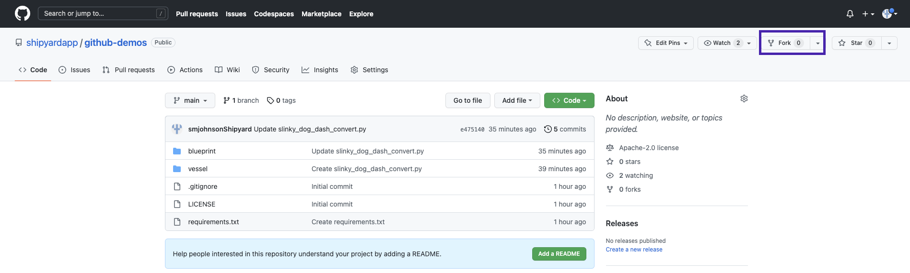910x273 pixels.
Task: Switch to the Code tab
Action: [x=33, y=70]
